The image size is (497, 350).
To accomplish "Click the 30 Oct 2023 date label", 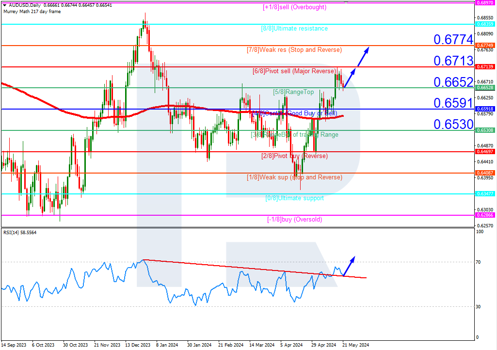I will [75, 345].
